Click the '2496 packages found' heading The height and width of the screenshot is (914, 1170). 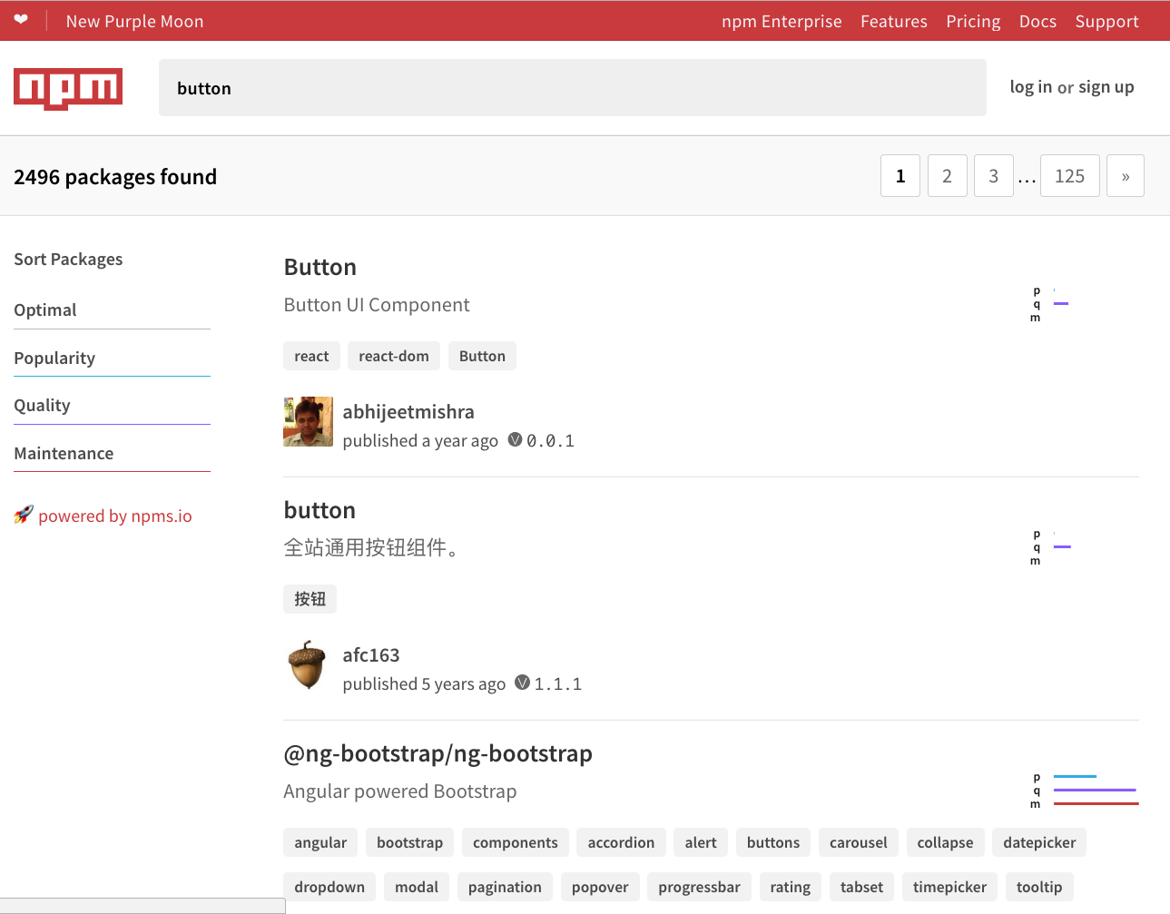pos(115,176)
